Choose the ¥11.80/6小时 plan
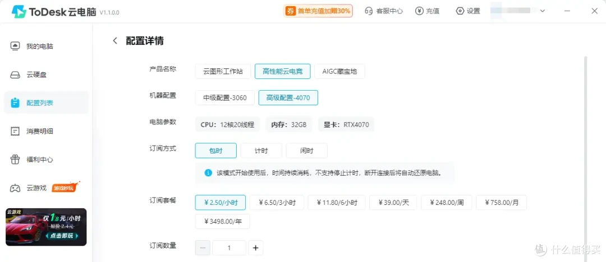 [x=337, y=203]
